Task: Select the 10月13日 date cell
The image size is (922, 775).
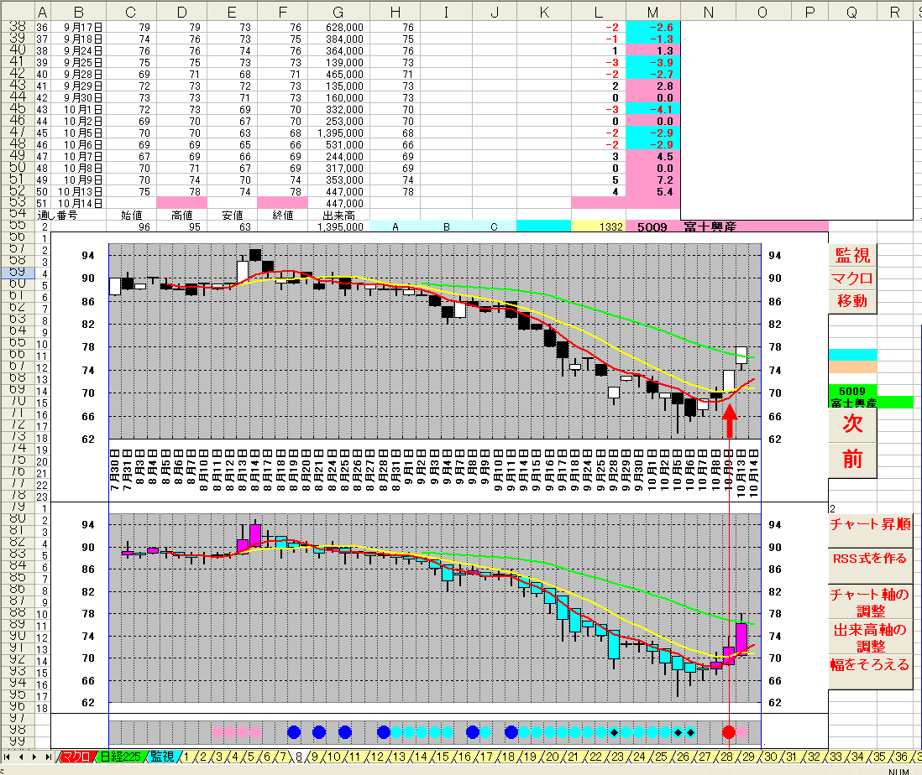Action: [x=79, y=192]
